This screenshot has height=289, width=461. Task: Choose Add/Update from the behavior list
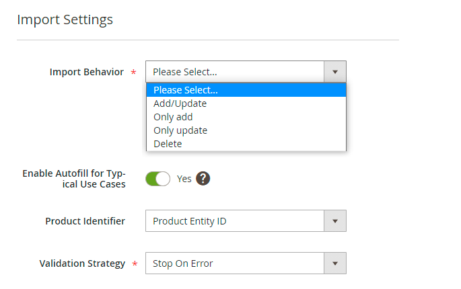click(180, 104)
